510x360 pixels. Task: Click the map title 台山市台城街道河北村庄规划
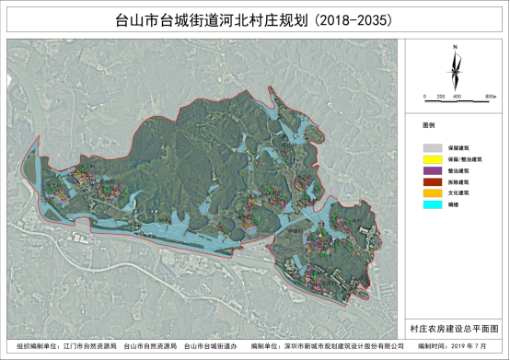(x=212, y=20)
